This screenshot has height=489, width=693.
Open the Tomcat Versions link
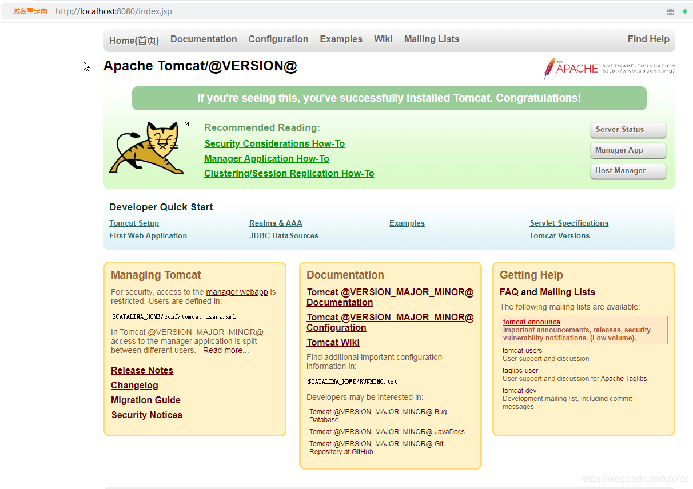click(559, 235)
